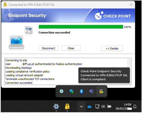Open Settings gear on taskbar

(x=56, y=106)
